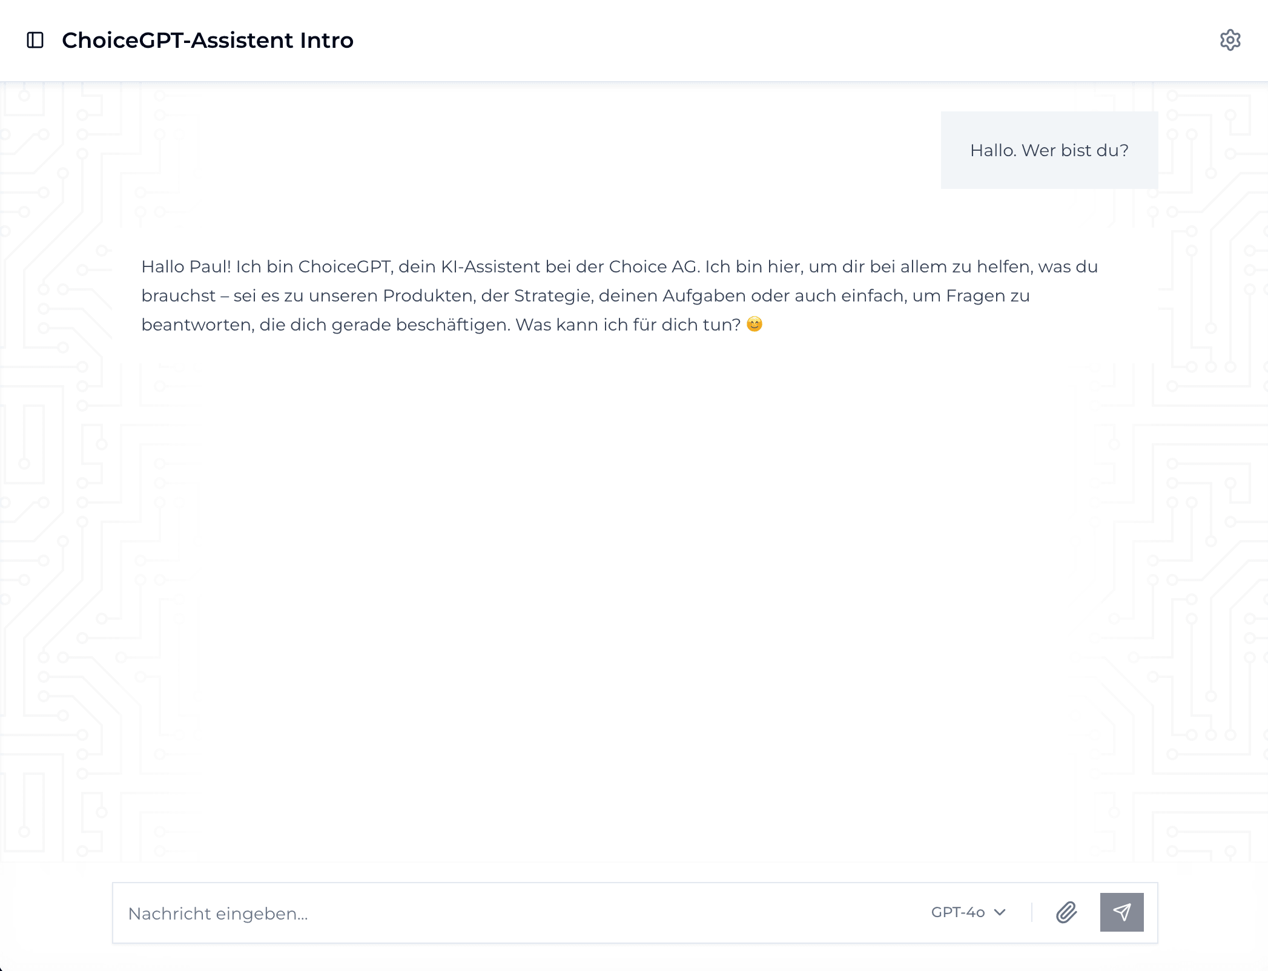1268x971 pixels.
Task: Click the smiley emoji in the assistant reply
Action: 755,324
